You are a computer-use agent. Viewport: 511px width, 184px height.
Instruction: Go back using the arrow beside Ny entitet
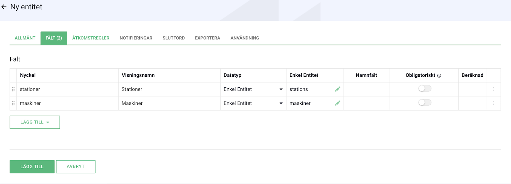point(4,7)
